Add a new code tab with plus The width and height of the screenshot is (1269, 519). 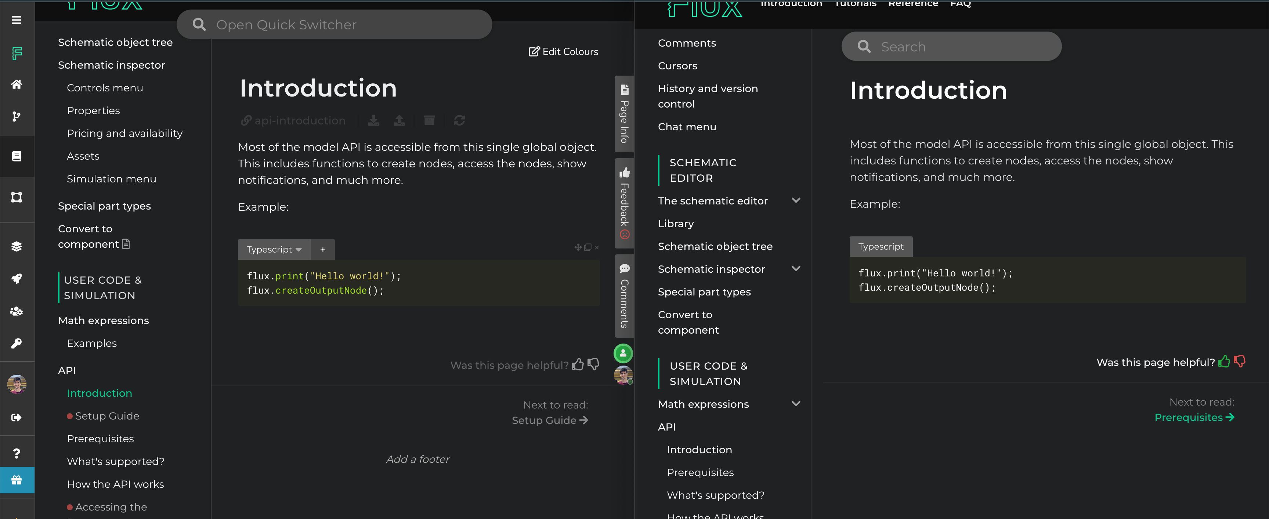point(323,250)
